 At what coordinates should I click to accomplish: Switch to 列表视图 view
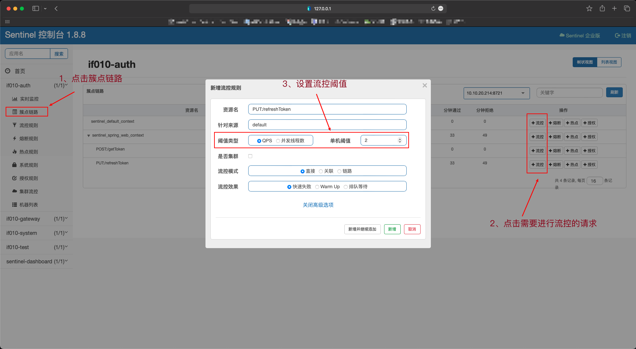(609, 62)
